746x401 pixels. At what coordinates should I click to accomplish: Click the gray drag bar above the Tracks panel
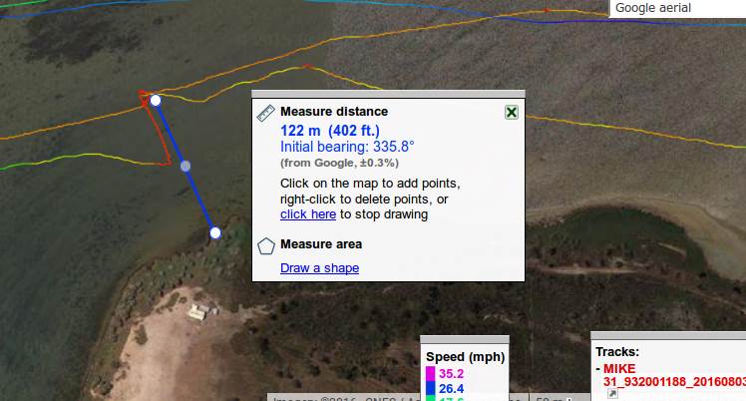point(668,335)
